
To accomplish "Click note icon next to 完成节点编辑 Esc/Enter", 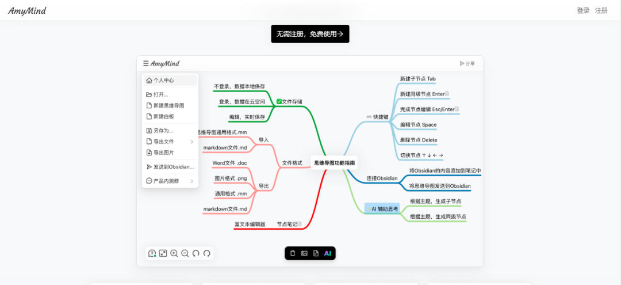I will (x=457, y=109).
